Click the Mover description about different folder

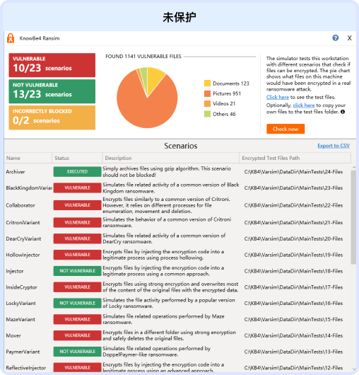pos(169,335)
